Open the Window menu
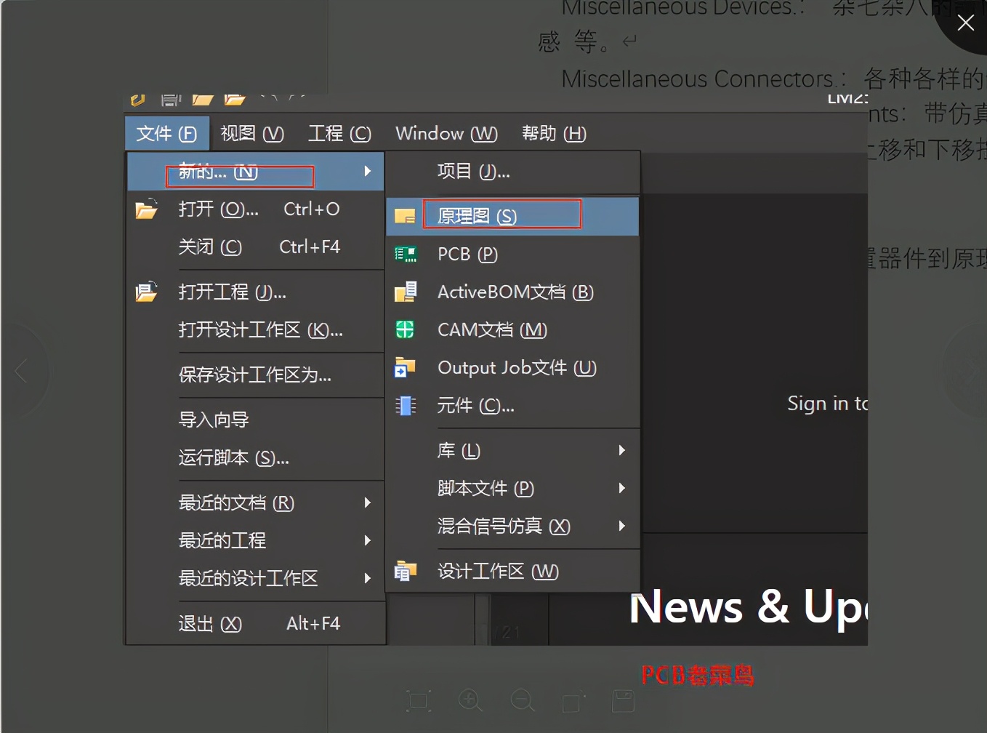Screen dimensions: 987x733 [446, 133]
